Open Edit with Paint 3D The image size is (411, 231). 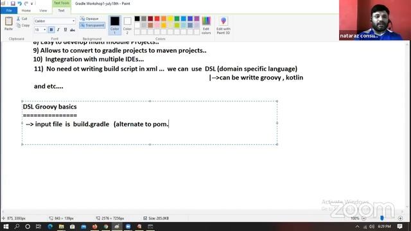pyautogui.click(x=223, y=25)
